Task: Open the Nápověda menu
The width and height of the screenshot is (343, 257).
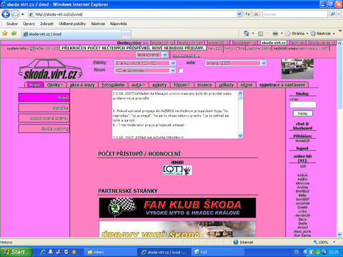Action: pos(119,24)
